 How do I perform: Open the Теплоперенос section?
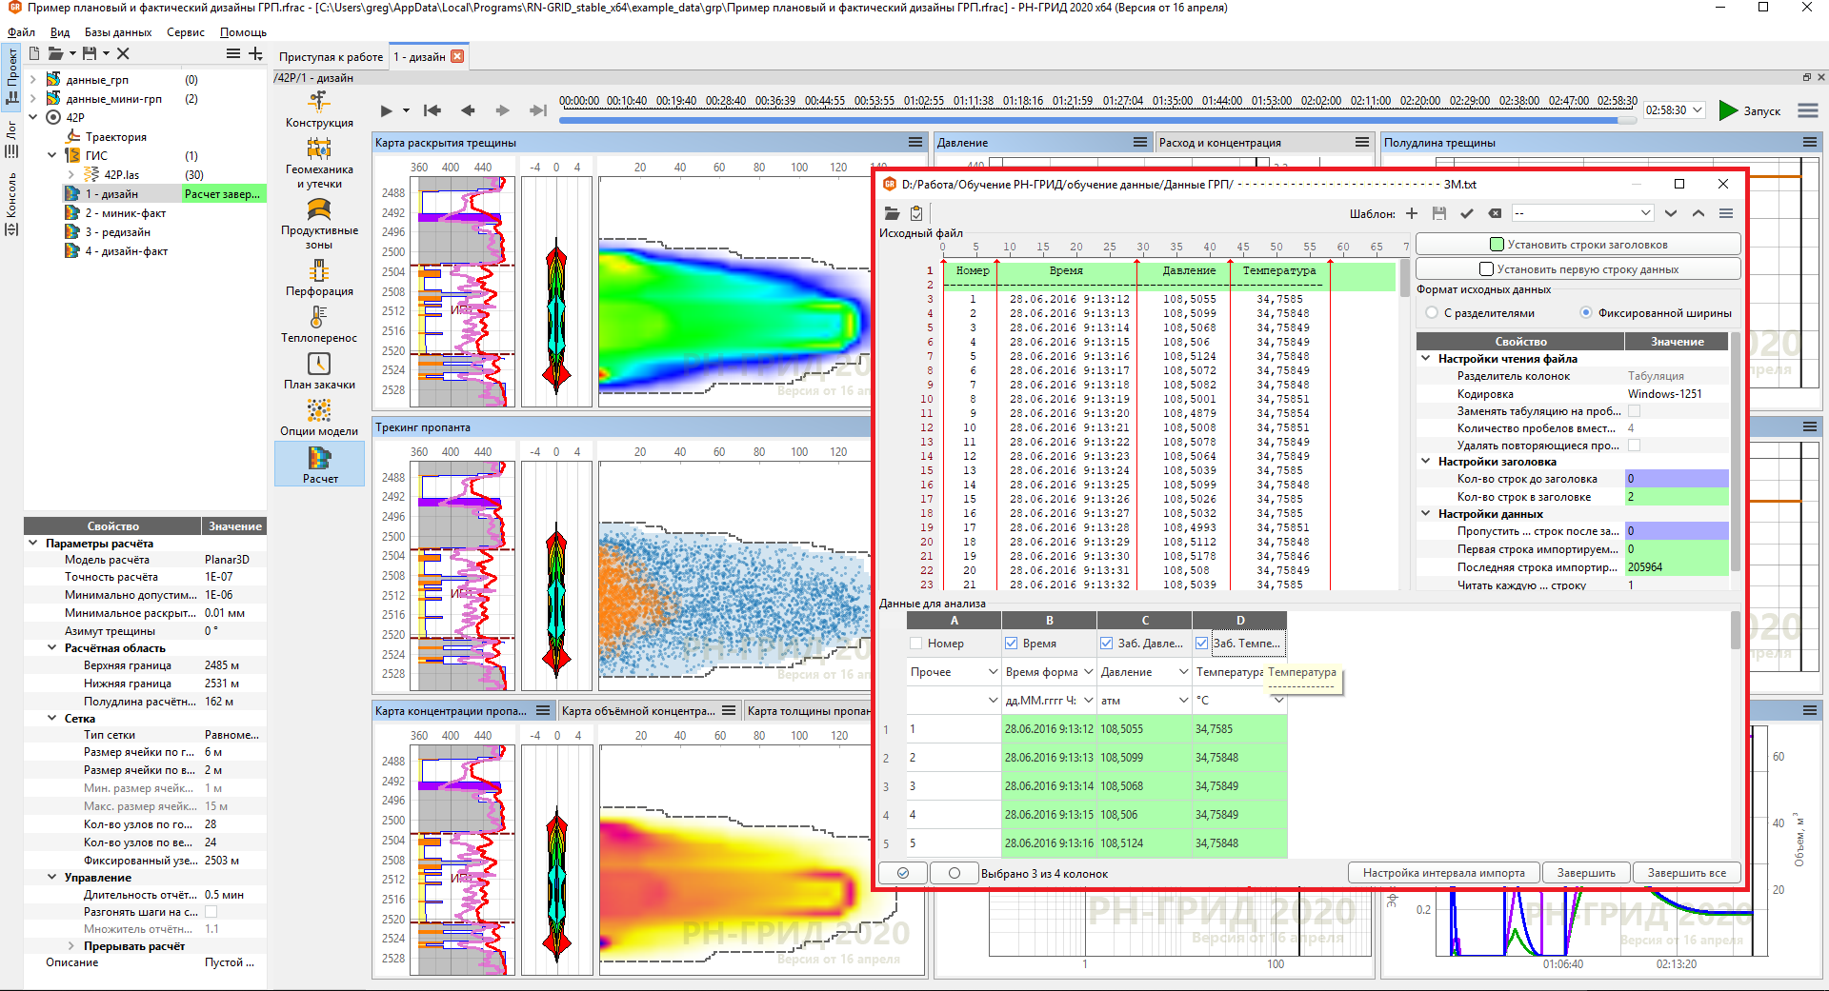(x=319, y=325)
